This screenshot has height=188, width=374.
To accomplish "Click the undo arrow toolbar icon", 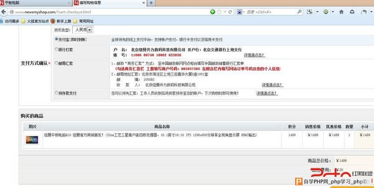I will click(x=364, y=12).
